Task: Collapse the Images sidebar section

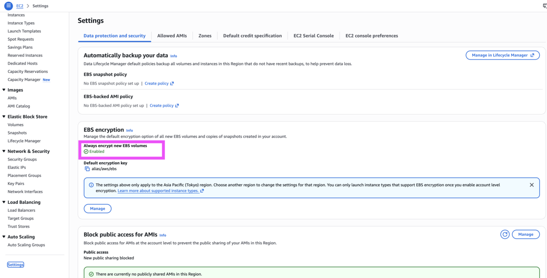Action: (x=4, y=90)
